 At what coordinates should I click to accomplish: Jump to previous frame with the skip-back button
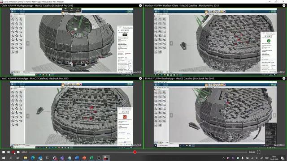pyautogui.click(x=9, y=152)
